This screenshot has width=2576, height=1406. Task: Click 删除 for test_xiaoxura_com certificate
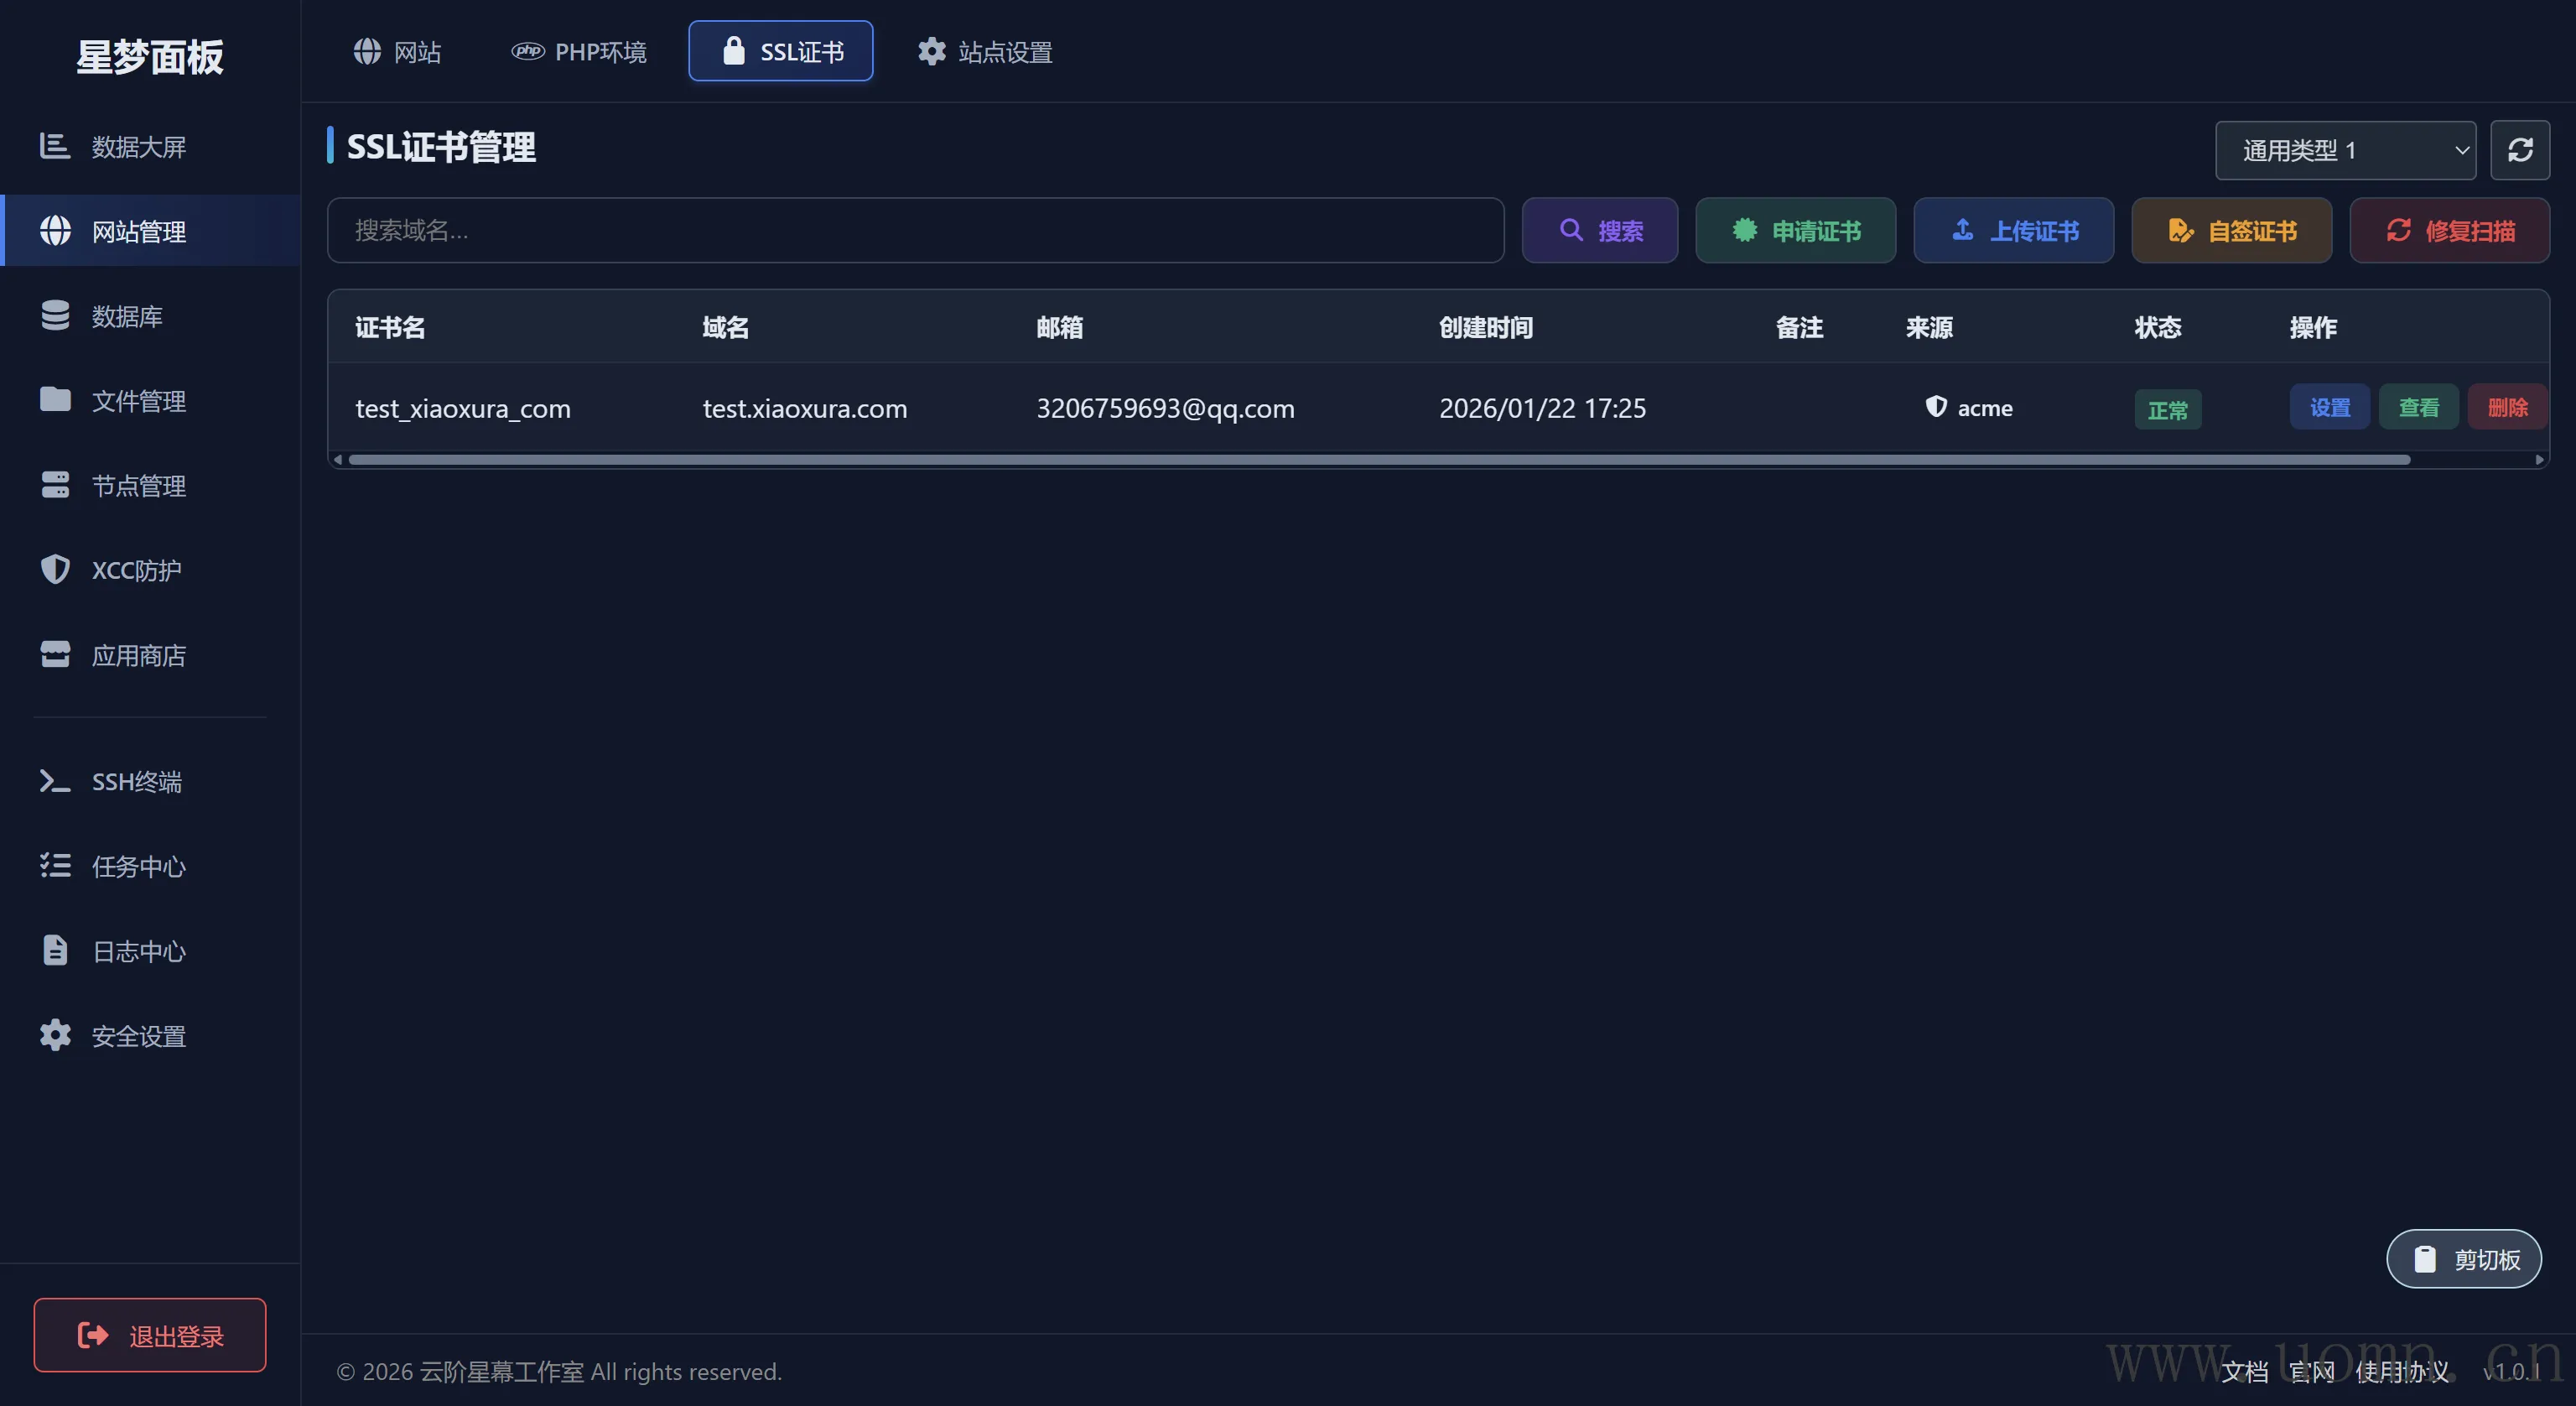[2506, 408]
